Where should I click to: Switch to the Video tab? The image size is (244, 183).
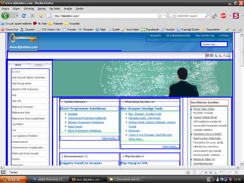[38, 65]
